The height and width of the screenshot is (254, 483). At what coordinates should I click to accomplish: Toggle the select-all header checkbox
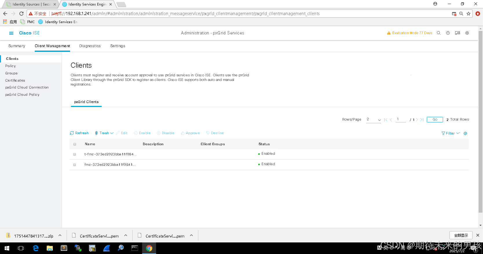pos(75,144)
